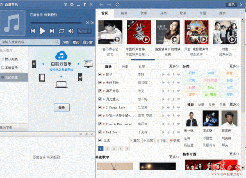Play the song 起早 with its play icon

pos(163,74)
